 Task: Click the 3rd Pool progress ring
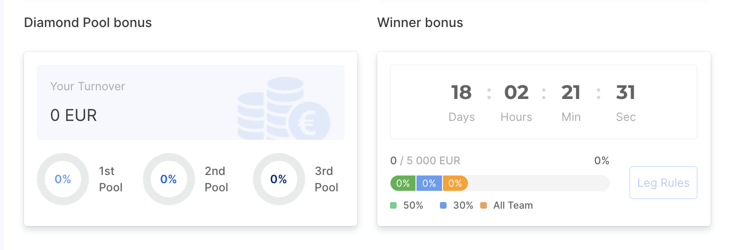[278, 179]
